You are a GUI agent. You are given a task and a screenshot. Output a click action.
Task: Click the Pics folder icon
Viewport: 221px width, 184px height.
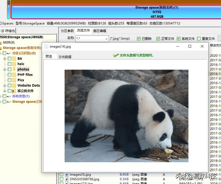point(14,80)
